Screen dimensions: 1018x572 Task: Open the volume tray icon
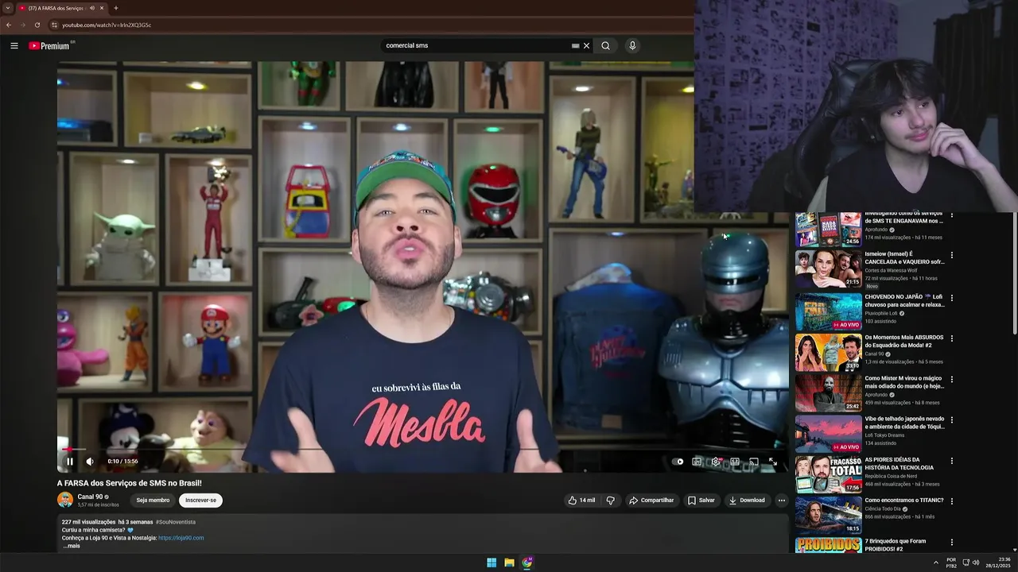[976, 562]
